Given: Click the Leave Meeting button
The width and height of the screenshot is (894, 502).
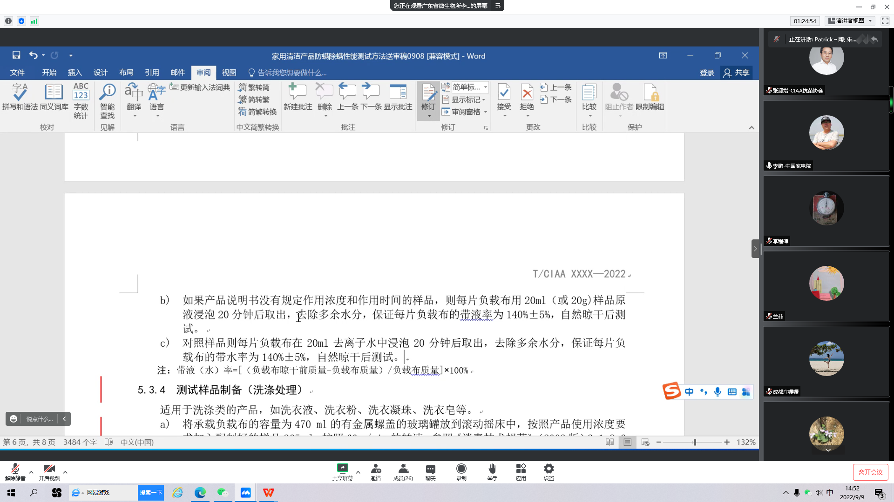Looking at the screenshot, I should pos(870,472).
